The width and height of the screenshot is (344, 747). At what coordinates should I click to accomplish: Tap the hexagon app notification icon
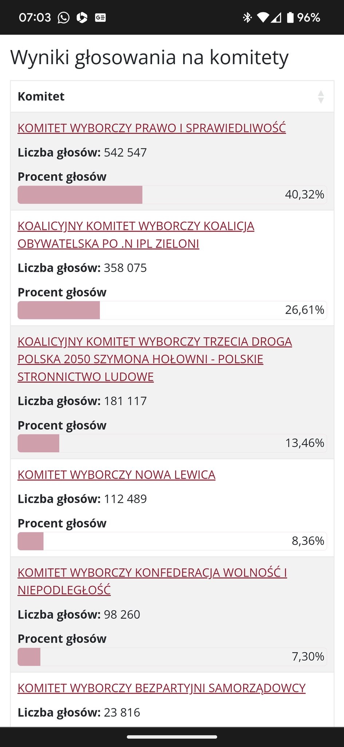point(82,18)
